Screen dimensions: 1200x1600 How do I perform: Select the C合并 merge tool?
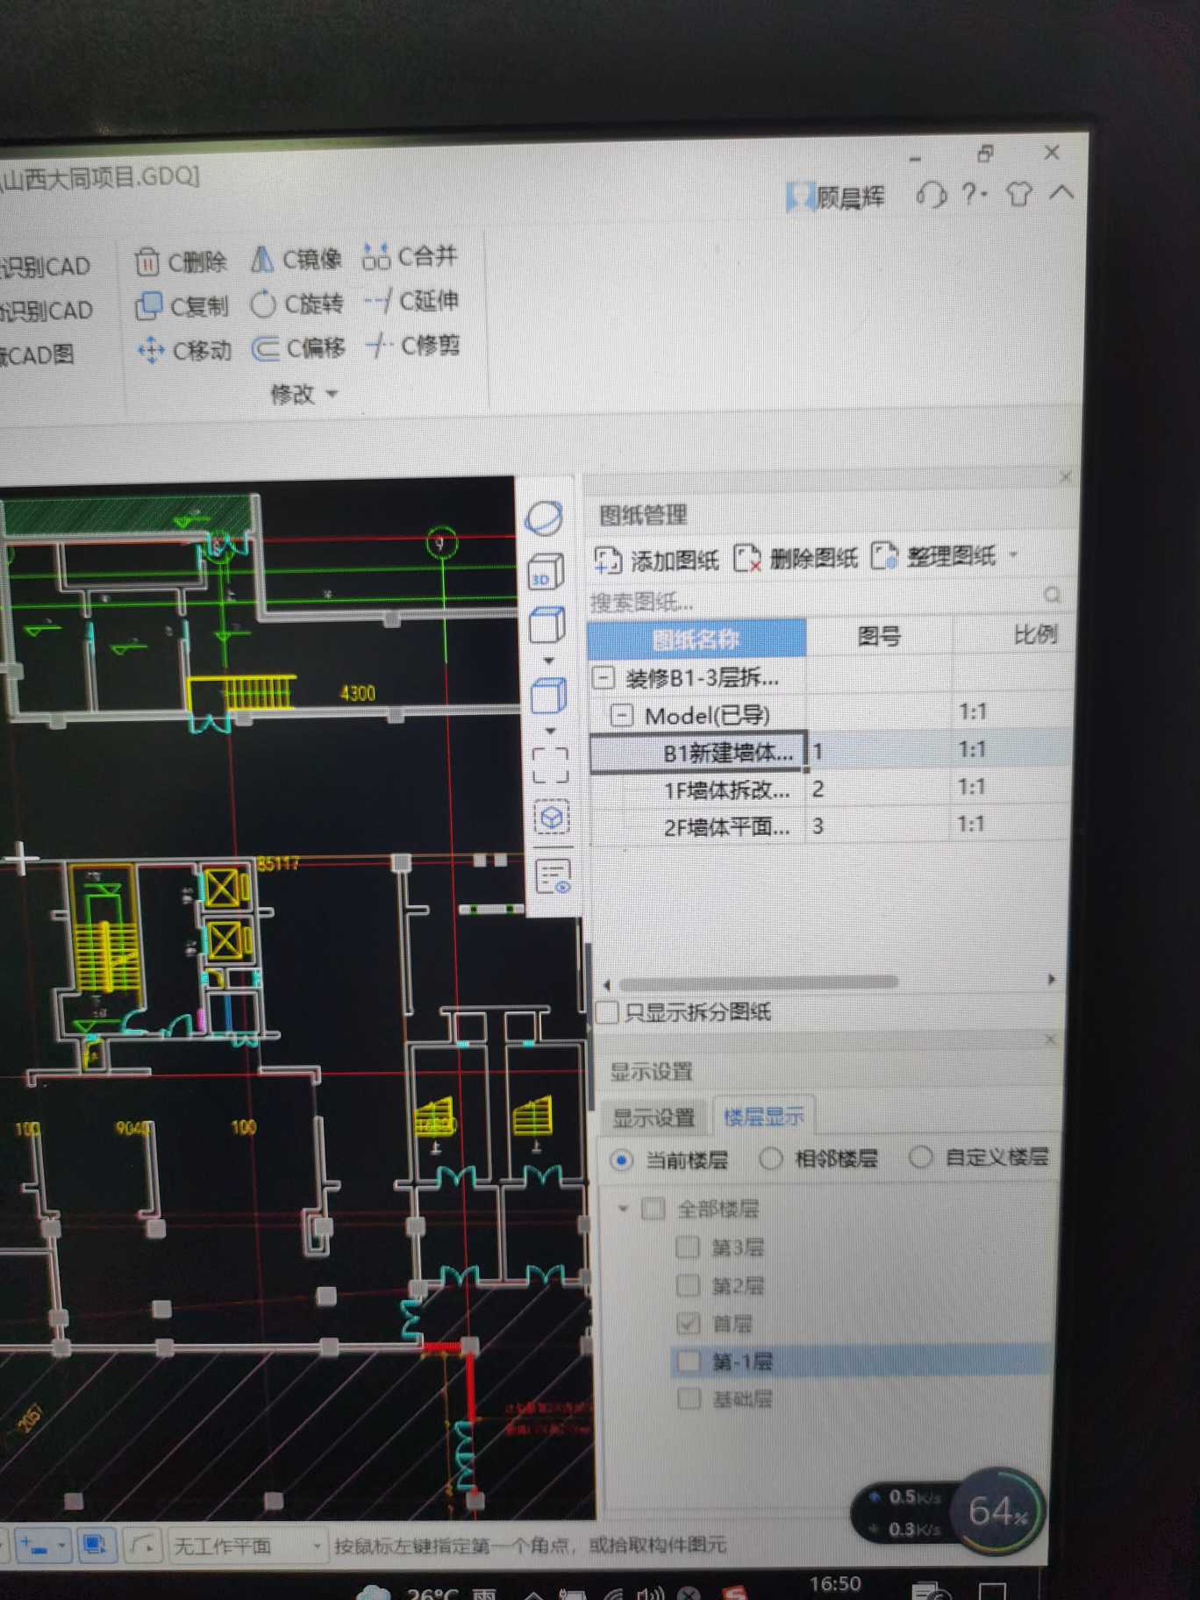[410, 256]
